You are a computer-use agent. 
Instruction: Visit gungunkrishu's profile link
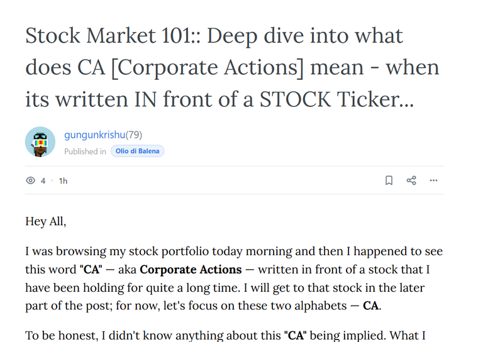[x=94, y=135]
